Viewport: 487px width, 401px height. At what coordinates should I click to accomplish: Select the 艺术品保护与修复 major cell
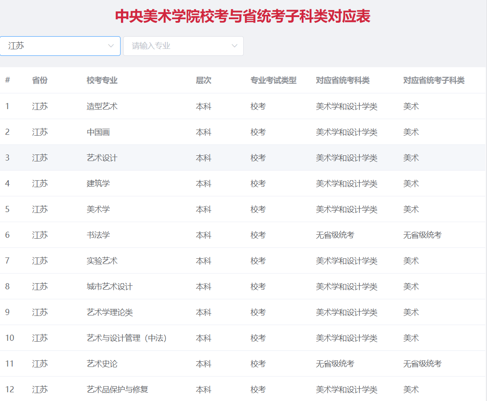point(117,390)
